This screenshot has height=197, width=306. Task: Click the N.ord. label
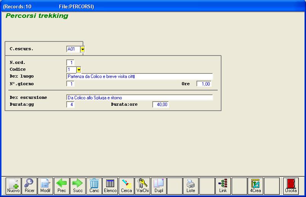coord(18,62)
